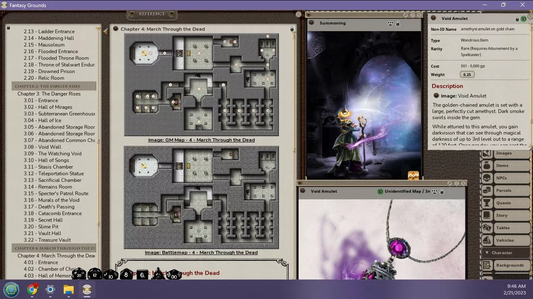Click amethyst amulet on gold chain name field
The image size is (533, 299).
point(488,29)
